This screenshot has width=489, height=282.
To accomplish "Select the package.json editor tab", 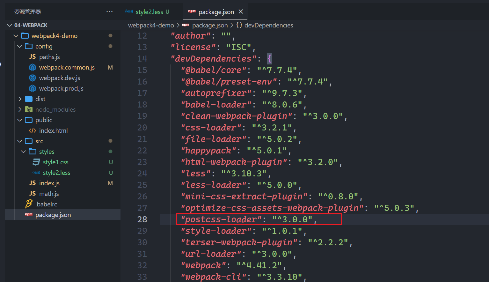I will point(216,12).
